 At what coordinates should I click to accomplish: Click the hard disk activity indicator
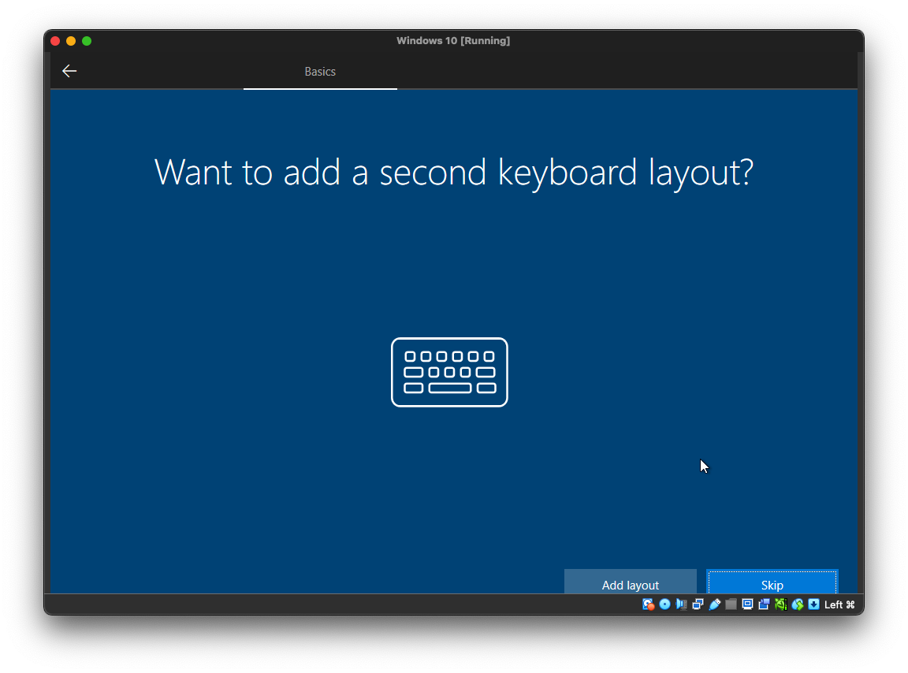[x=648, y=604]
